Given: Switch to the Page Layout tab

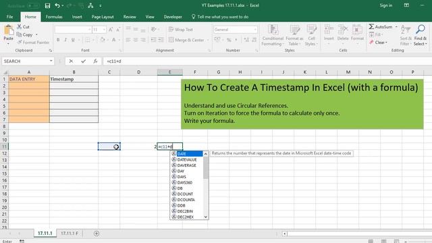Looking at the screenshot, I should coord(103,17).
